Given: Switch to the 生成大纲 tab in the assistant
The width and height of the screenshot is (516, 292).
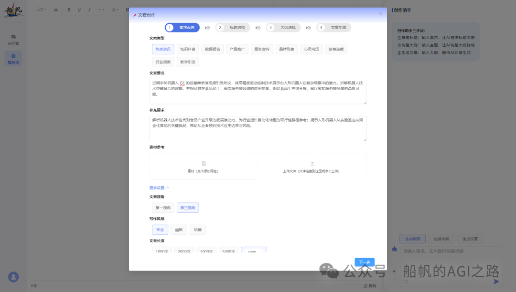Looking at the screenshot, I should (x=441, y=239).
